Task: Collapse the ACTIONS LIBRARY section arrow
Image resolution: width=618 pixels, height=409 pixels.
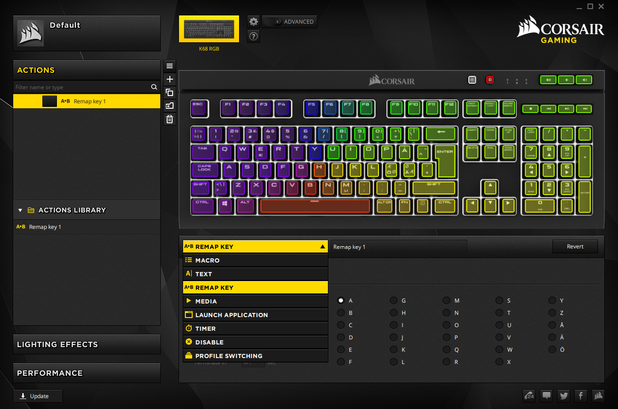Action: [x=20, y=210]
